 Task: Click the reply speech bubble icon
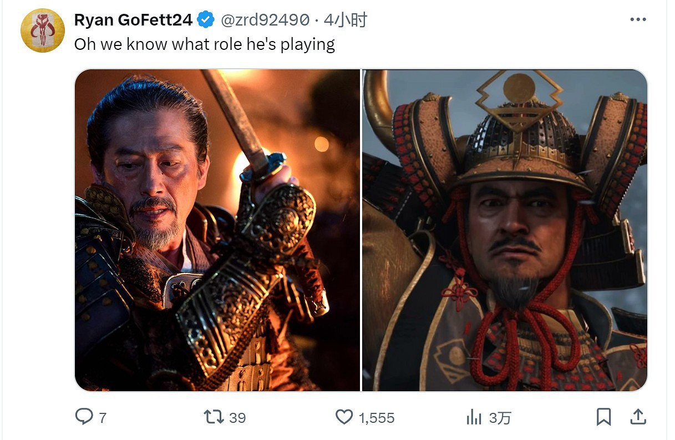point(84,417)
